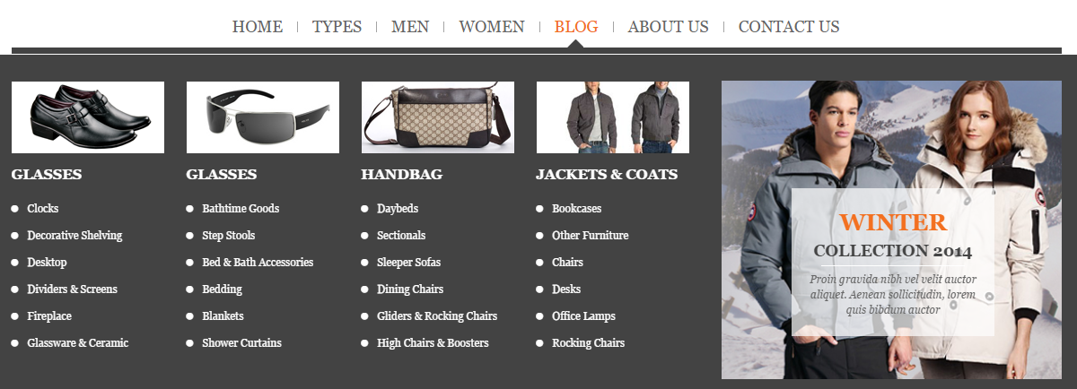The width and height of the screenshot is (1077, 389).
Task: Open Gliders & Rocking Chairs link
Action: (437, 316)
